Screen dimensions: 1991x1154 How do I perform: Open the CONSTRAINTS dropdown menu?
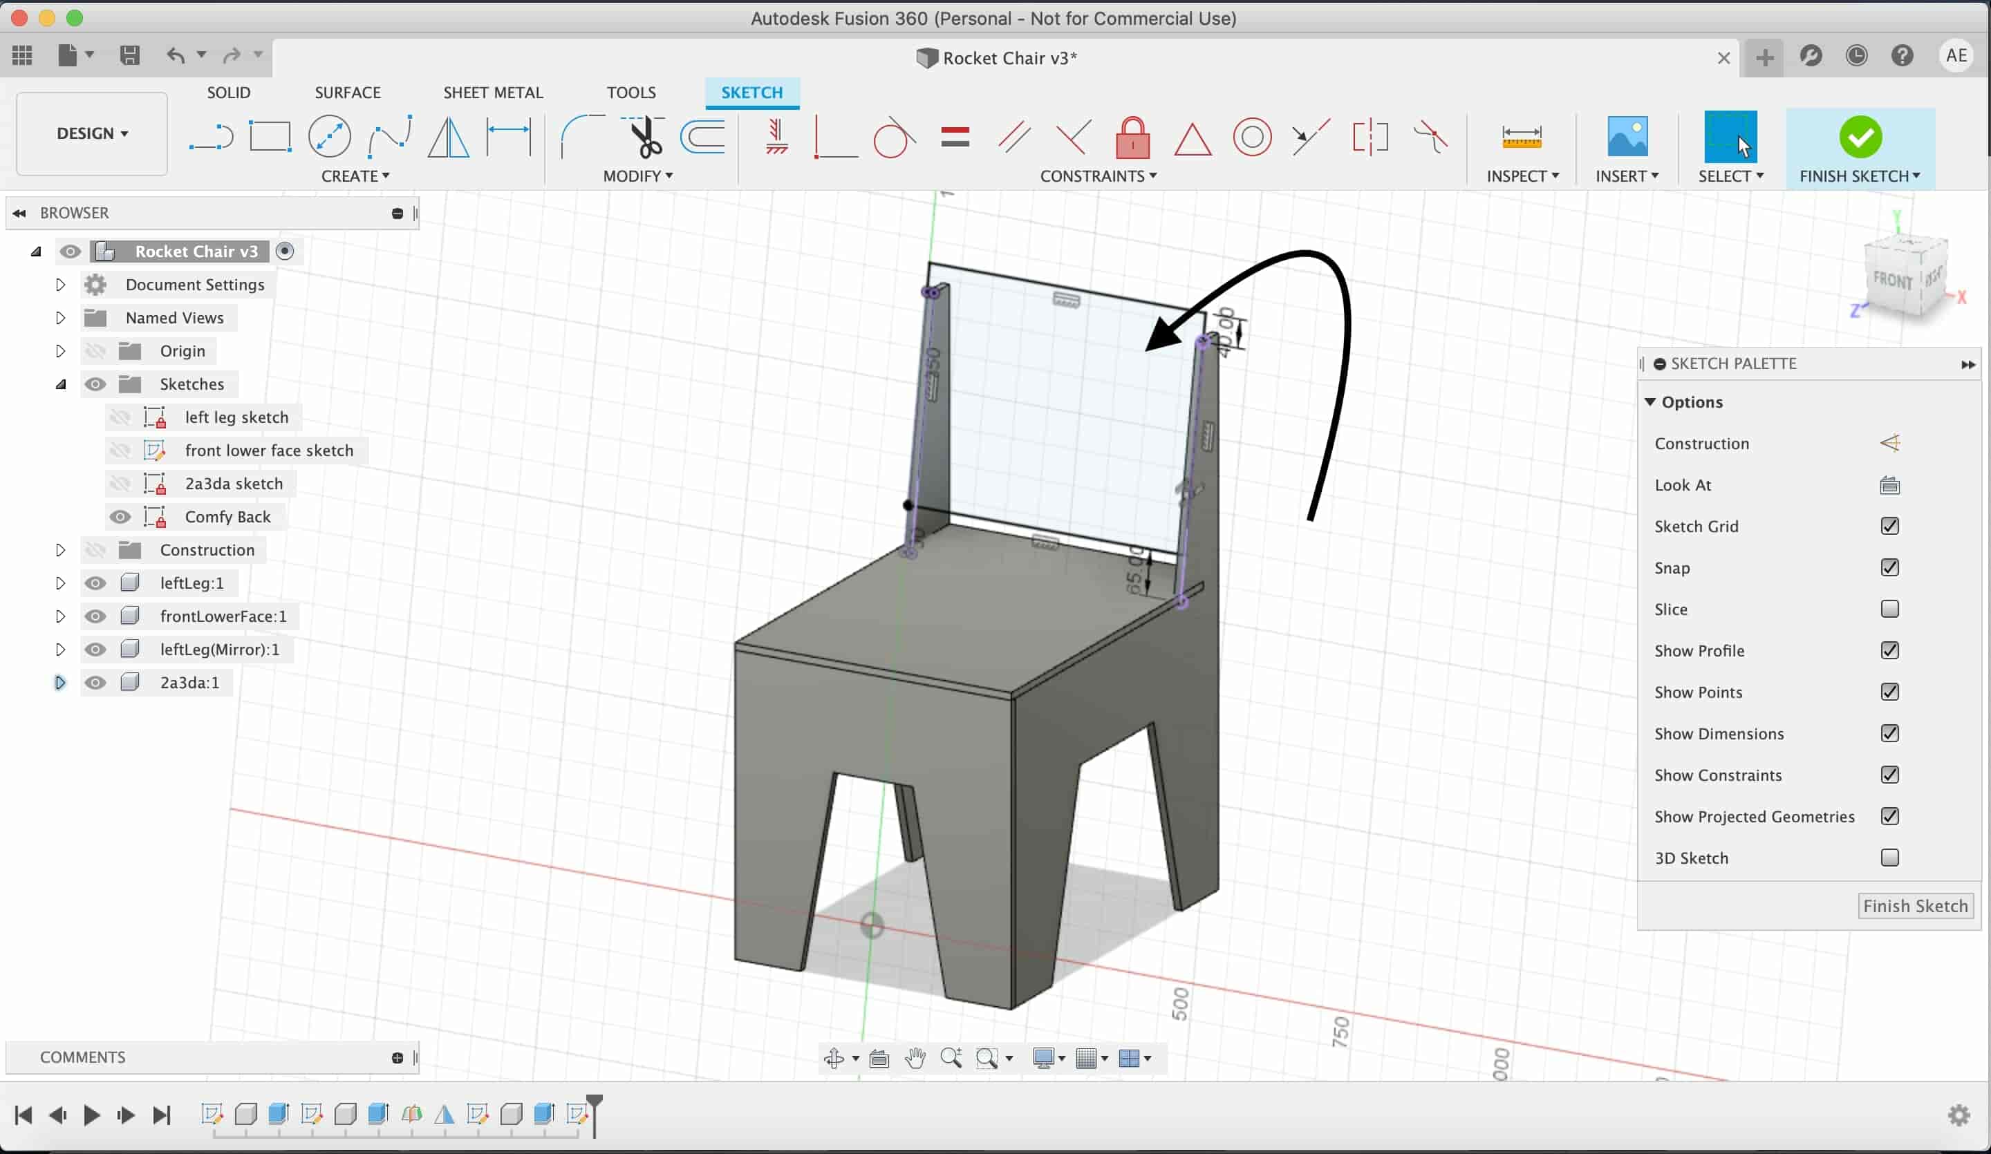[1099, 176]
